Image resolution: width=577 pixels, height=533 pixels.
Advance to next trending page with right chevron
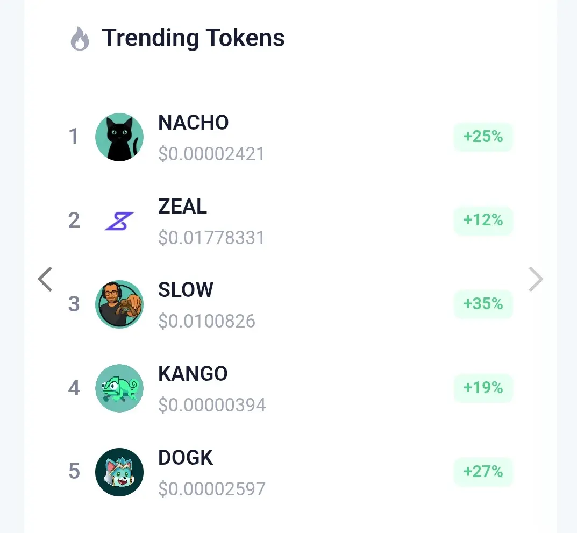tap(536, 279)
